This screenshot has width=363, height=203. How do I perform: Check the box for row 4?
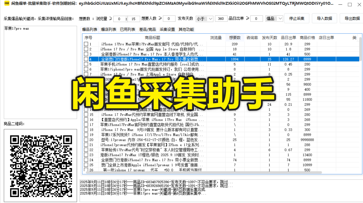point(86,59)
